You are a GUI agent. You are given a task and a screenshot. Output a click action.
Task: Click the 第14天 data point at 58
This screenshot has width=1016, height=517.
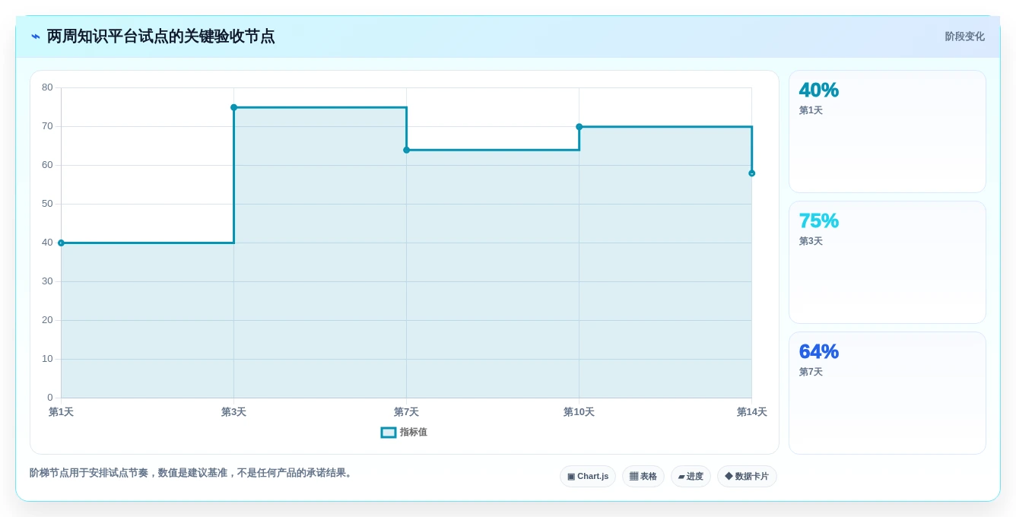pos(751,173)
